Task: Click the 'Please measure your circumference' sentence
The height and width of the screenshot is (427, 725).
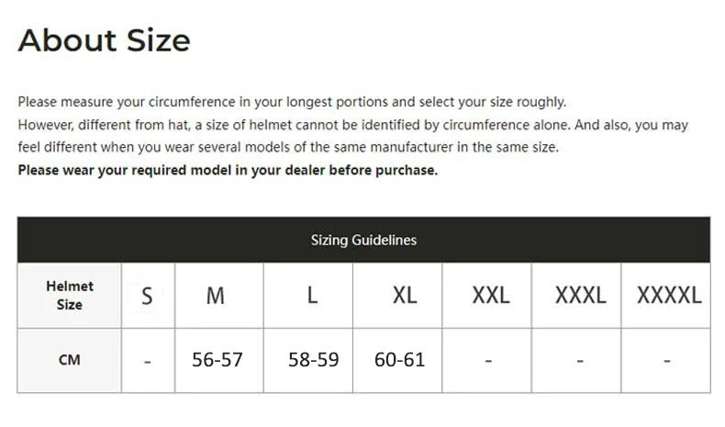Action: point(292,102)
